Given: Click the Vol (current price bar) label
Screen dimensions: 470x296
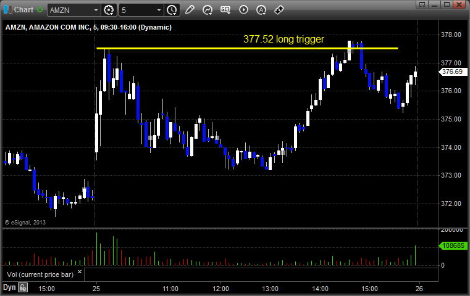Looking at the screenshot, I should coord(40,275).
